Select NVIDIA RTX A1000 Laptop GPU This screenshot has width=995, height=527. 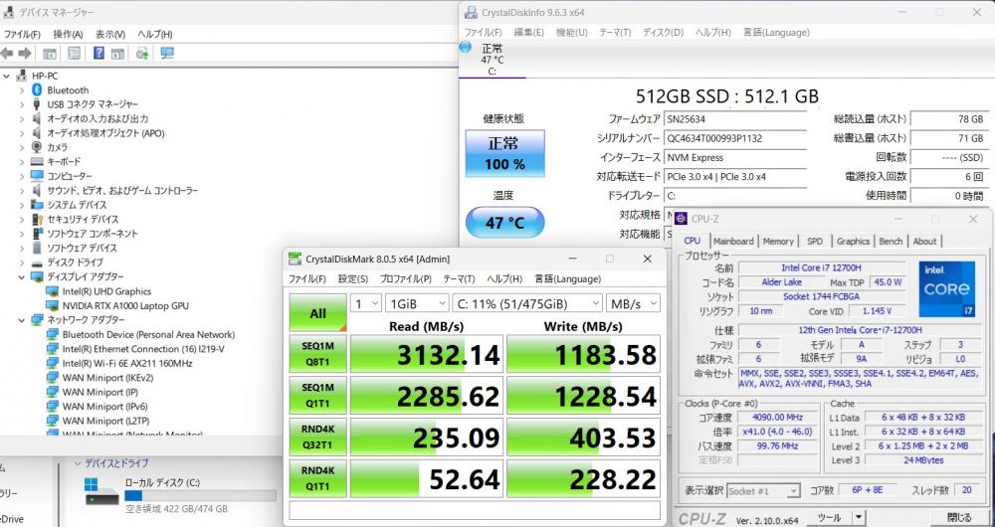[x=125, y=305]
